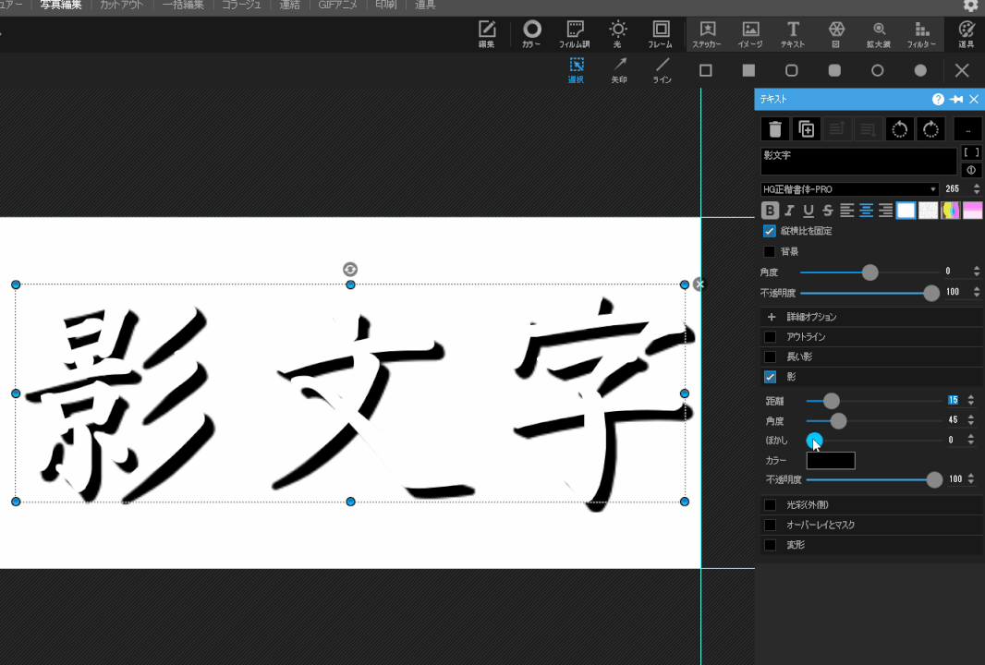Open font size 265 stepper arrows
The image size is (985, 665).
pyautogui.click(x=976, y=189)
